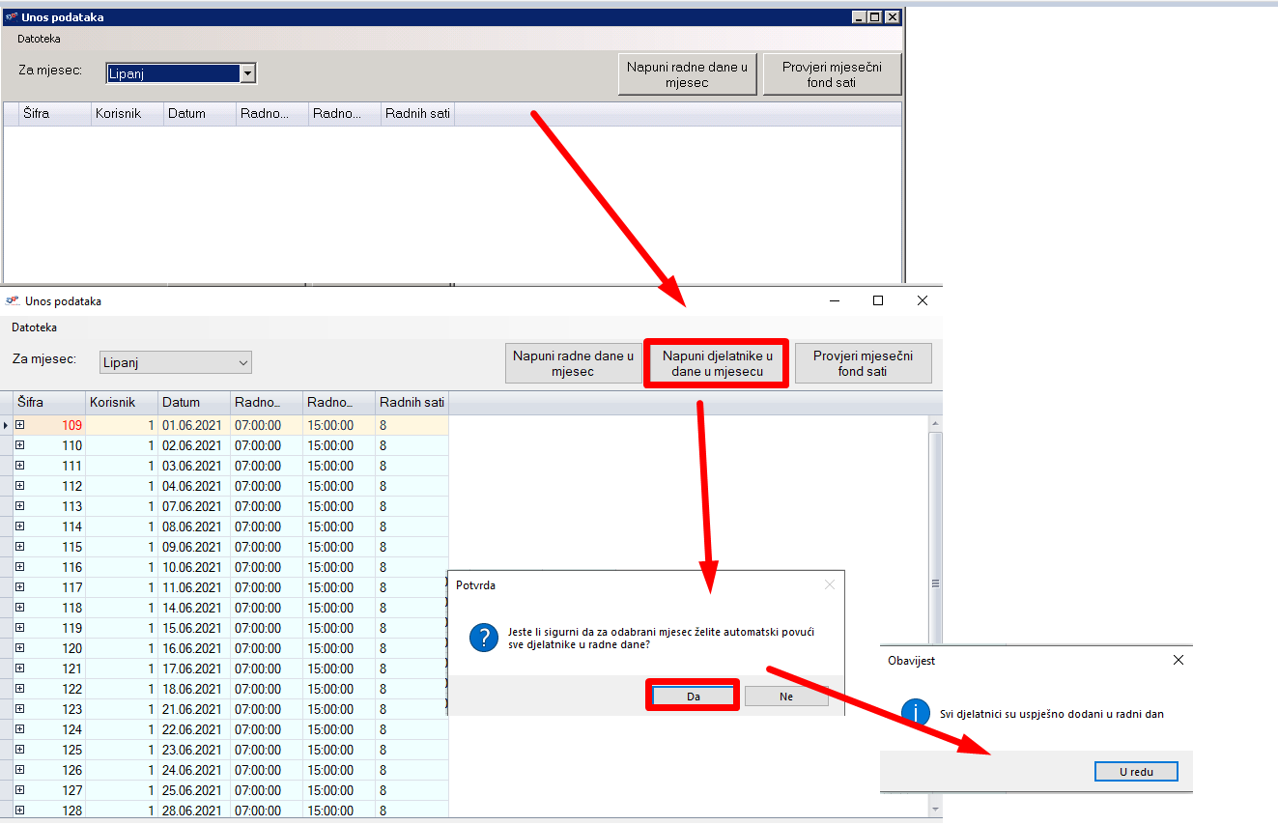This screenshot has height=825, width=1278.
Task: Click the app icon in the lower window's title bar
Action: [x=13, y=300]
